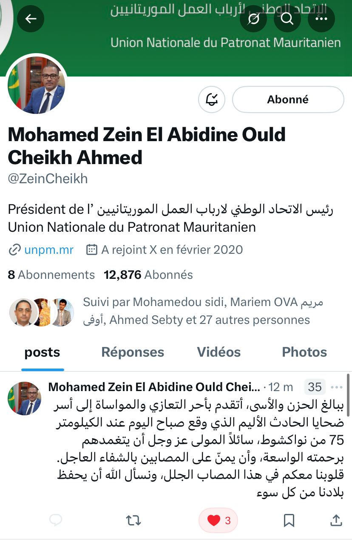Click the Abonné following button
This screenshot has height=542, width=352.
[288, 100]
